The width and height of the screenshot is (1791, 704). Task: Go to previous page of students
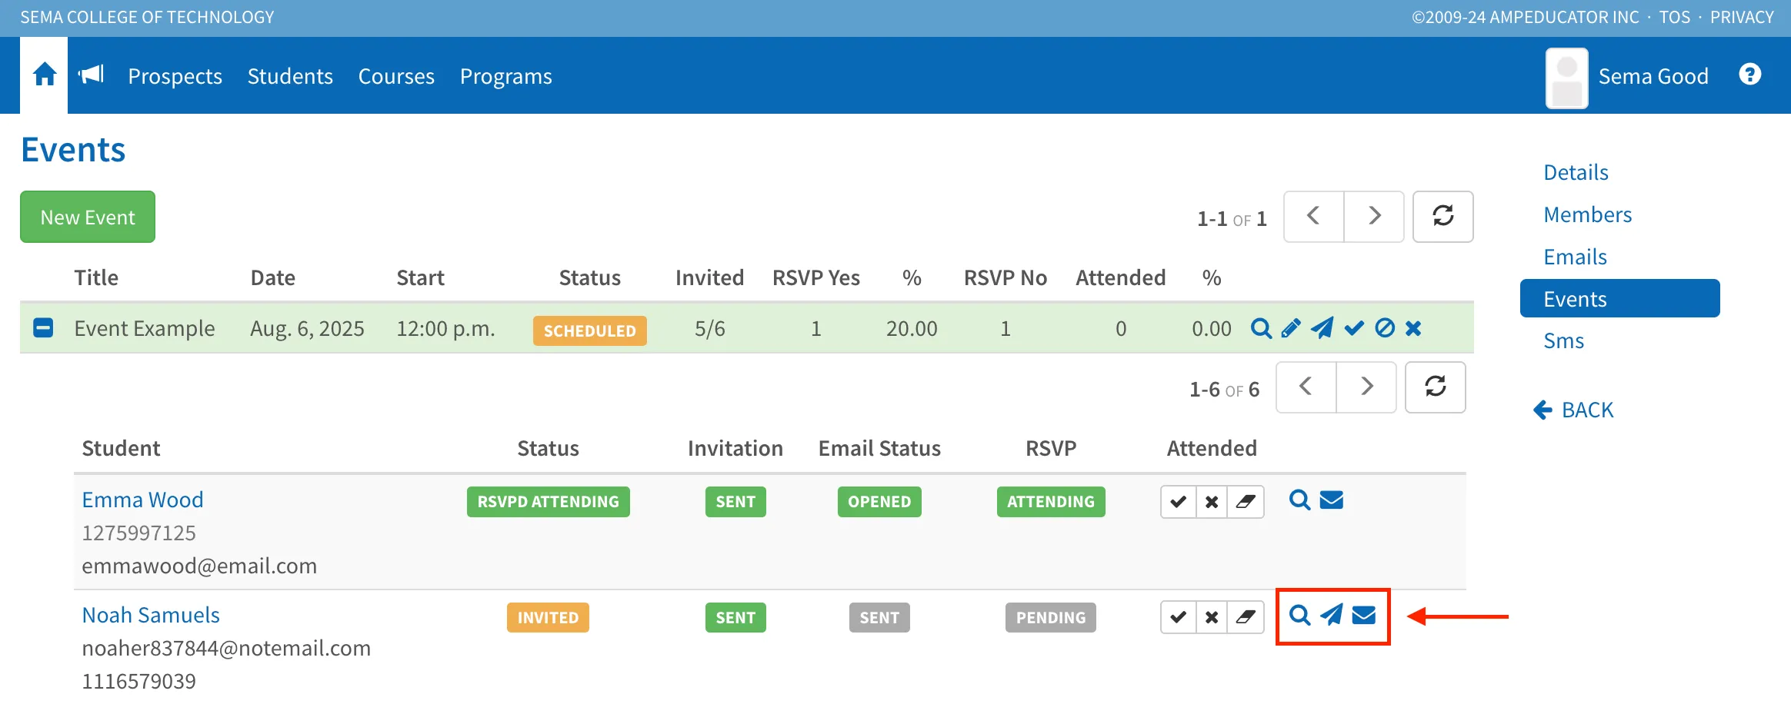[x=1306, y=387]
